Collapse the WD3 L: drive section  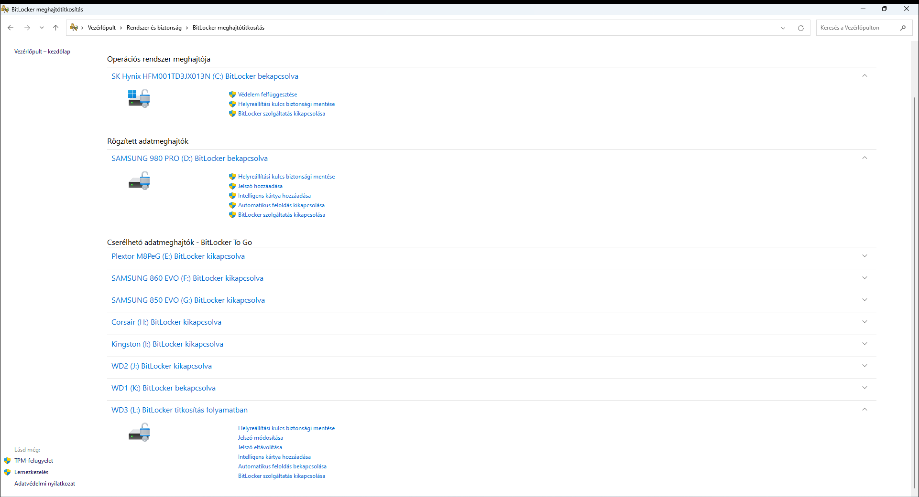(864, 409)
